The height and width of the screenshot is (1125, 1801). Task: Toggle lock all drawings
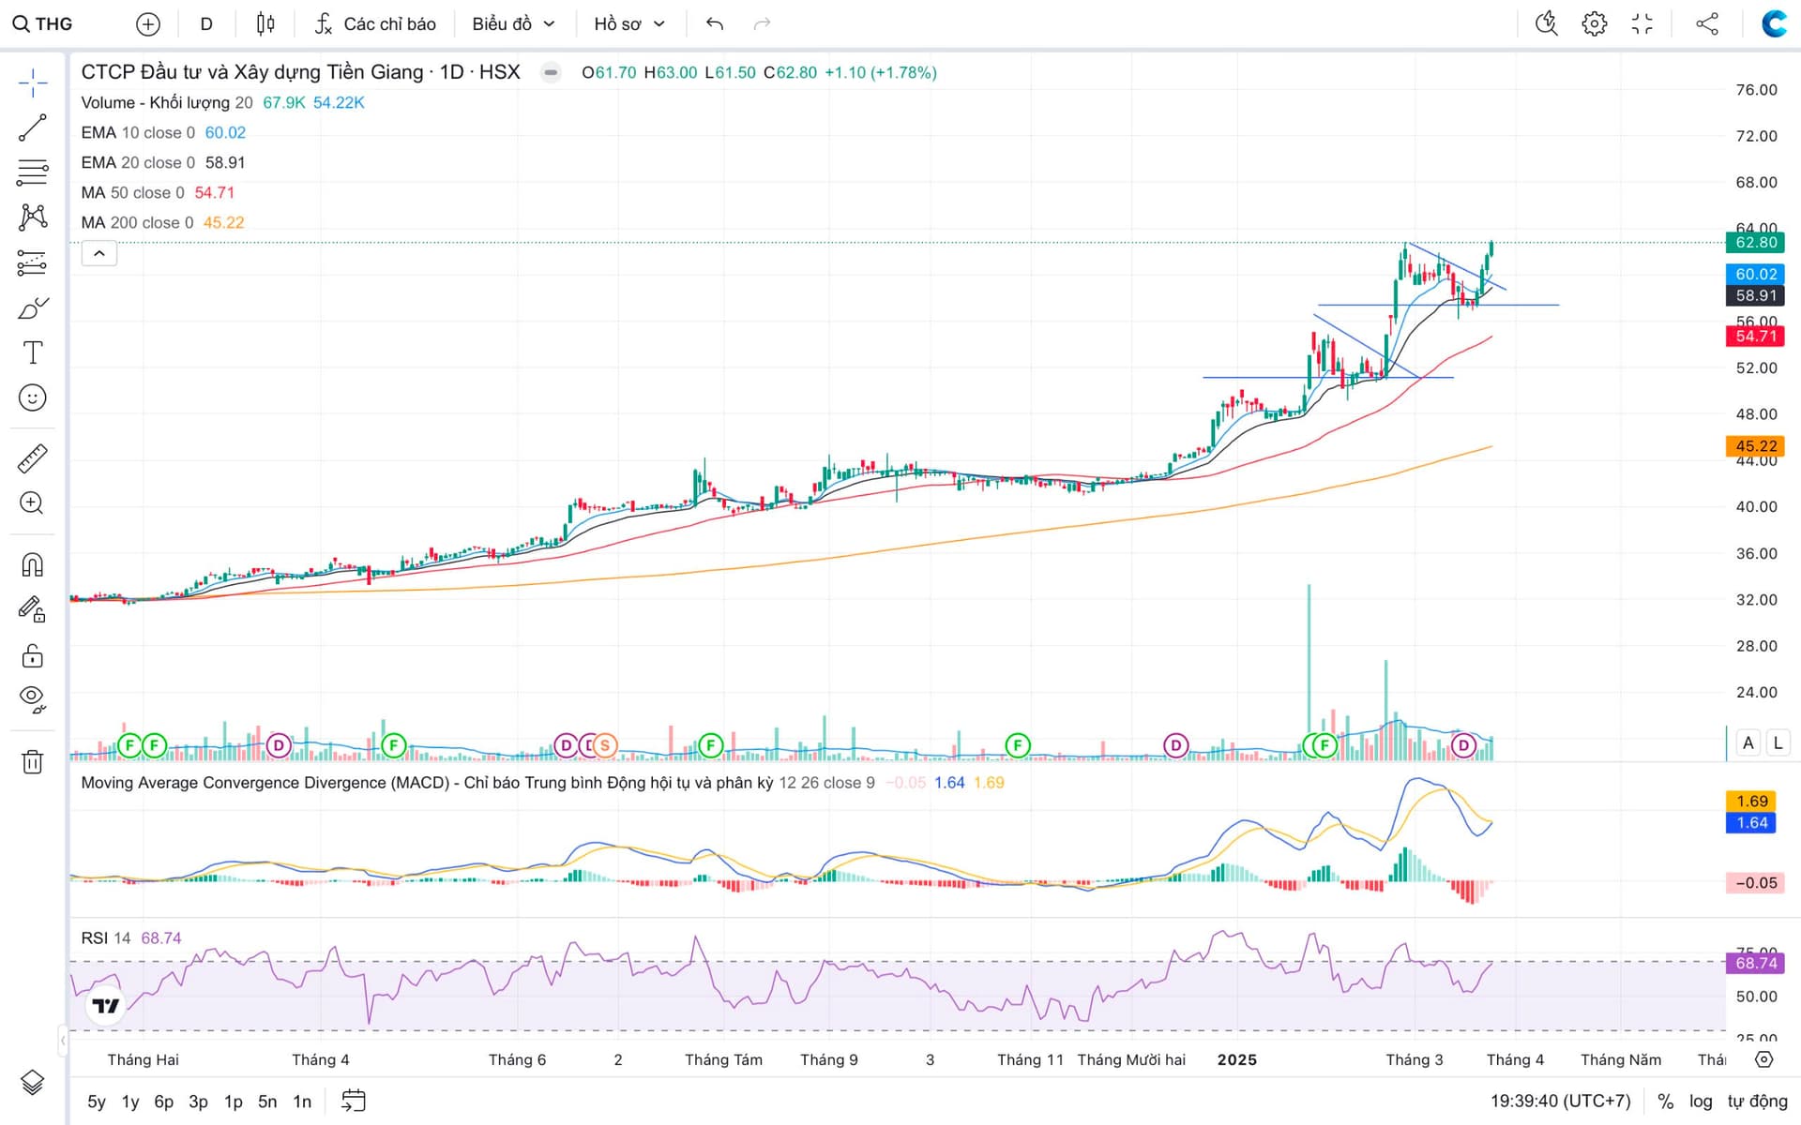pyautogui.click(x=32, y=655)
